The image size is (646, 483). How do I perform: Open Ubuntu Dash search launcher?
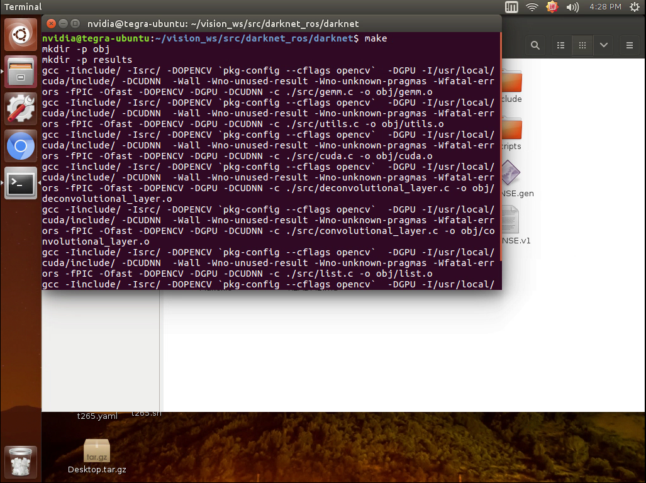pos(21,35)
